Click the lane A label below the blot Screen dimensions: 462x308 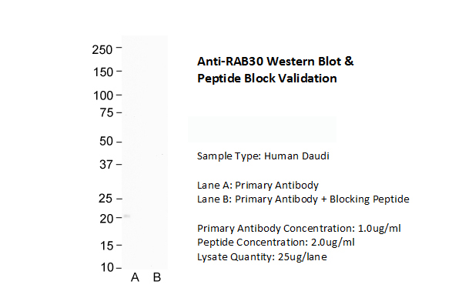[x=135, y=278]
